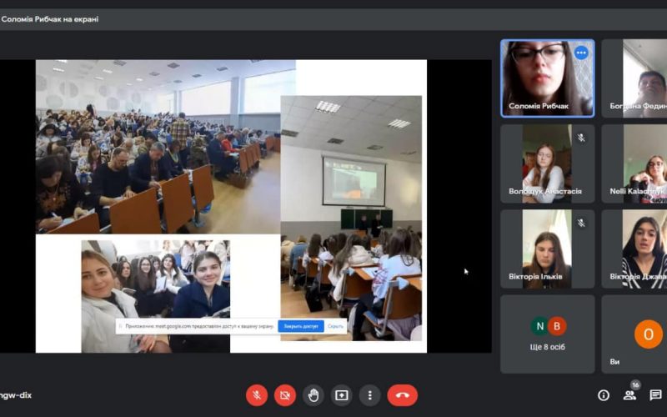Open the meeting details info icon
The image size is (667, 417).
click(604, 395)
